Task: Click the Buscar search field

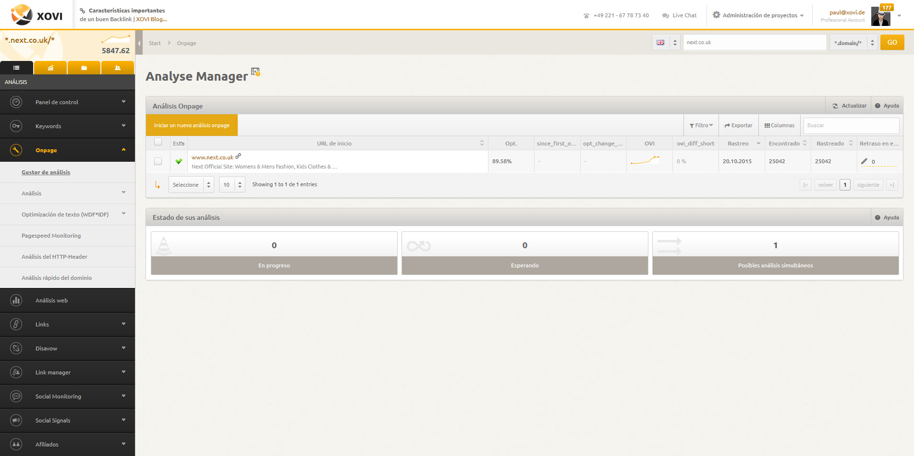Action: click(x=851, y=125)
